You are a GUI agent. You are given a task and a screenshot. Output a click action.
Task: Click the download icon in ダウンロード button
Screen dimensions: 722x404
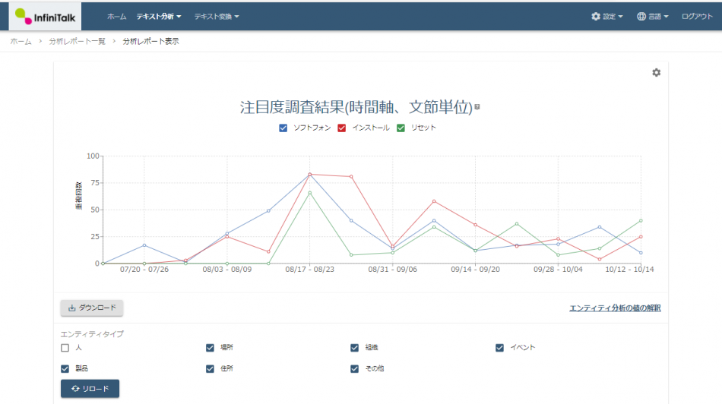72,308
